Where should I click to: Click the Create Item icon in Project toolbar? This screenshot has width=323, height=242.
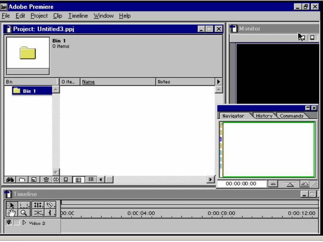click(x=34, y=180)
